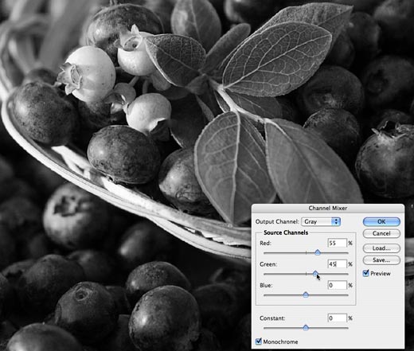
Task: Click the Blue channel slider handle
Action: coord(306,294)
